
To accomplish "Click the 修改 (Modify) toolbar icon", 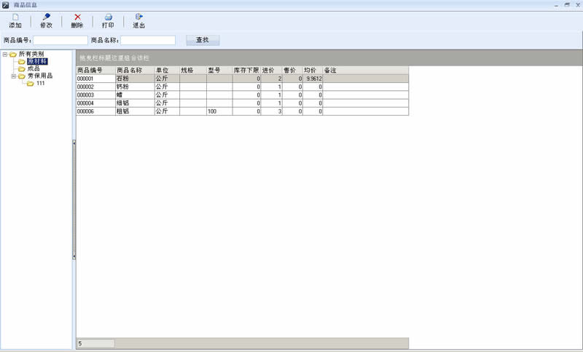I will (47, 17).
